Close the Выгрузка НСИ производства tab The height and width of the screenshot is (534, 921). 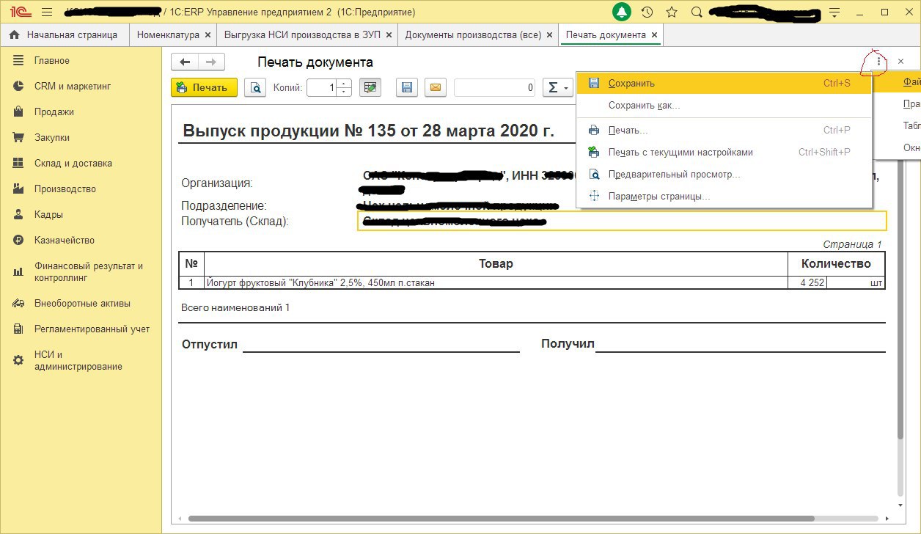[x=389, y=34]
